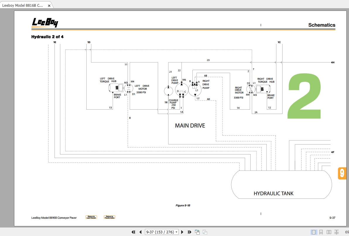
Task: Go to the previous page
Action: coord(141,232)
